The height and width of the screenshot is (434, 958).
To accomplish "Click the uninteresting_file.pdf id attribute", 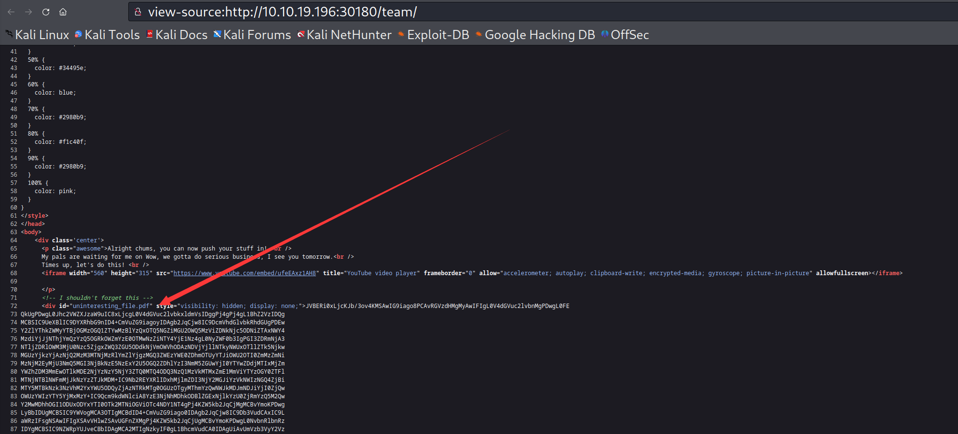I will pyautogui.click(x=111, y=306).
